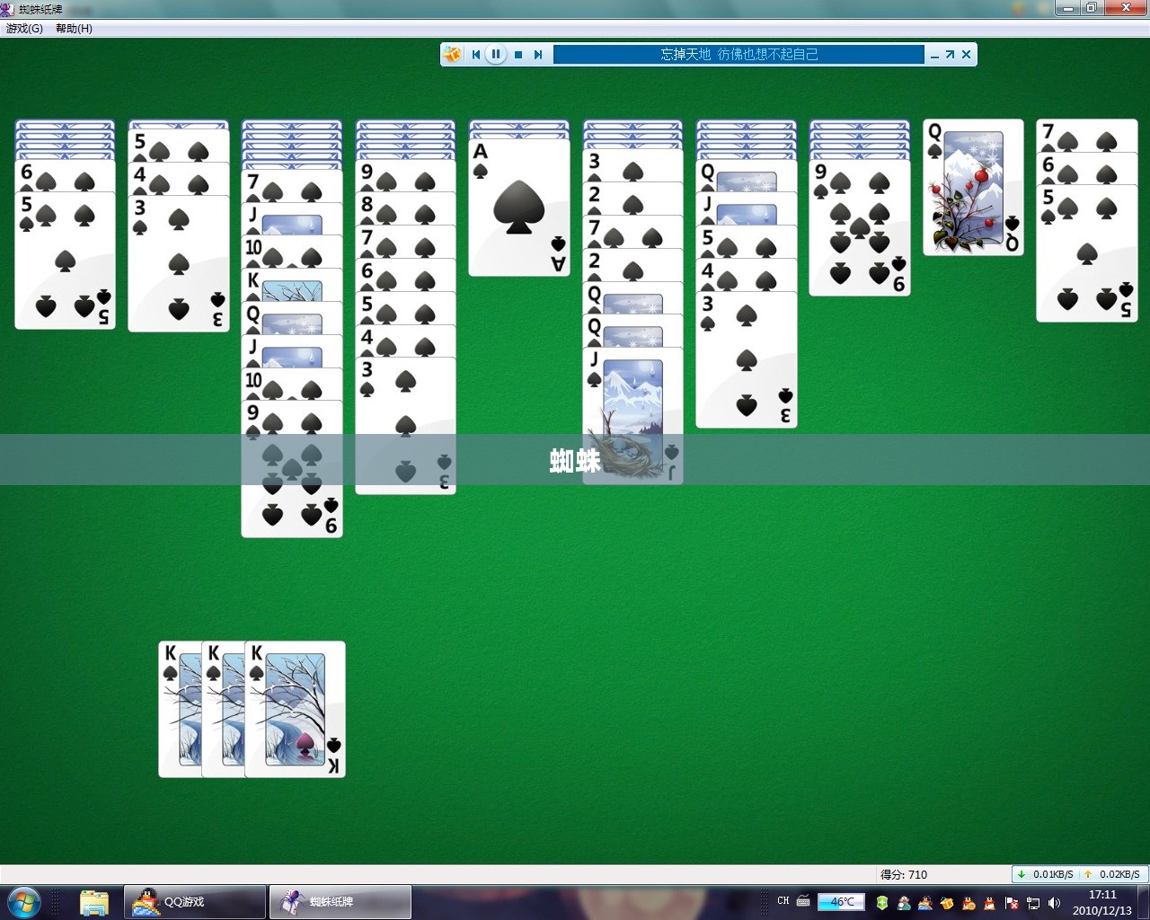Select the 3 of spades in seventh column
This screenshot has width=1150, height=920.
[x=747, y=359]
